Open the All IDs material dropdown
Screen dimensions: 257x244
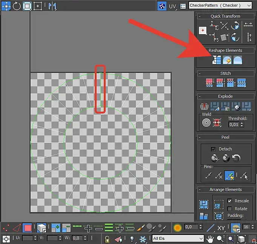pos(178,238)
